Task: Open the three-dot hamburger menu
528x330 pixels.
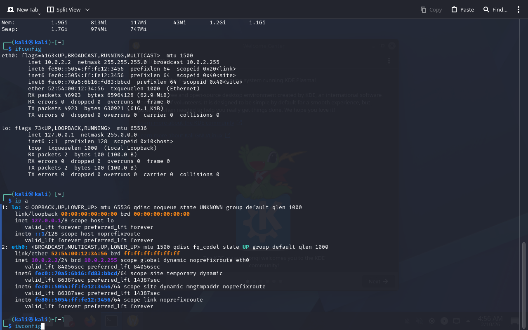Action: point(519,9)
